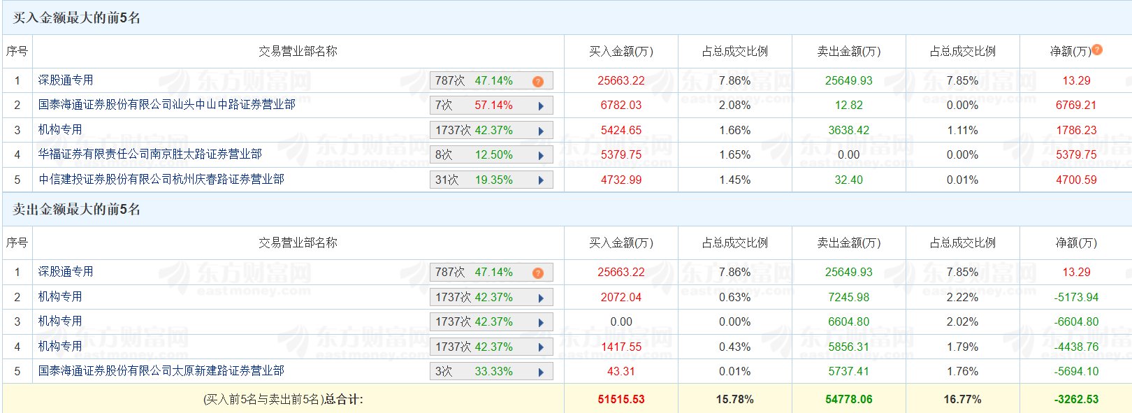Expand the arrow in sell table row 2 机构专用
The height and width of the screenshot is (413, 1132).
pyautogui.click(x=541, y=298)
